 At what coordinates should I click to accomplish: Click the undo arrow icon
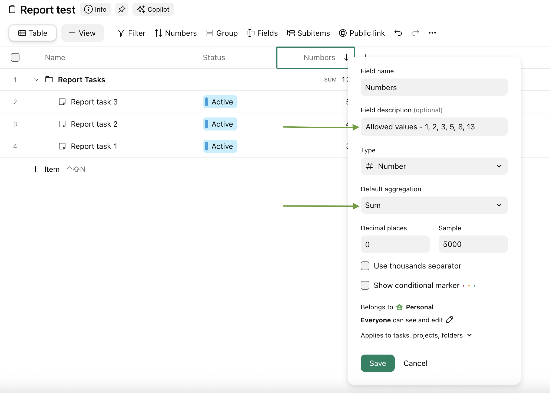point(398,33)
